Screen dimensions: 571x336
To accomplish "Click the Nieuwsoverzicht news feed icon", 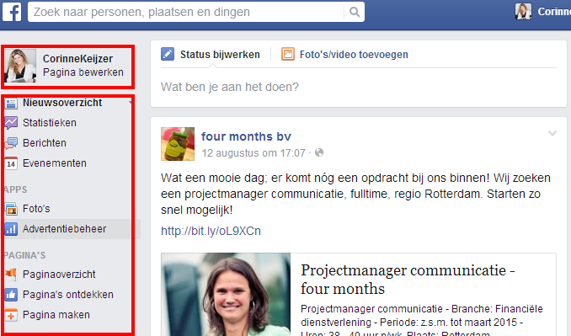I will coord(11,104).
